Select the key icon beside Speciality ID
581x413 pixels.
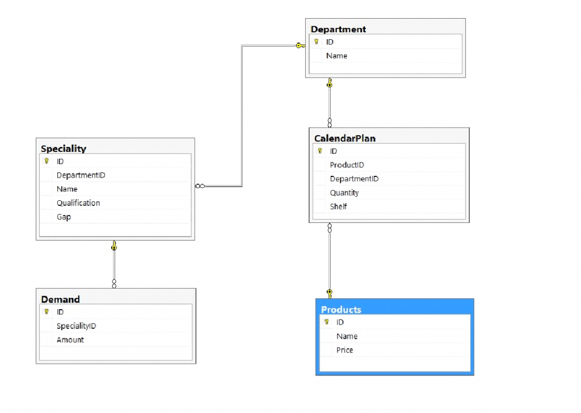tap(46, 161)
